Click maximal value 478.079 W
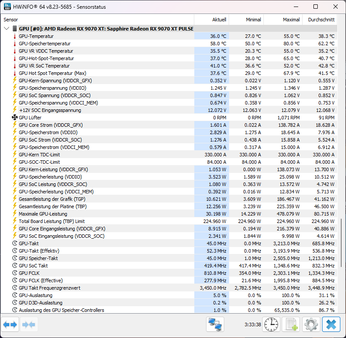Screen dimensions: 346x338 (x=289, y=214)
